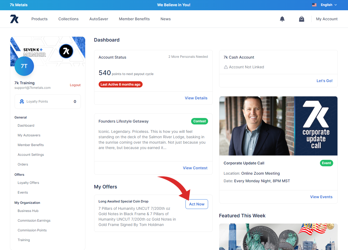Click 'Corporate Update Call' title text
348x250 pixels.
pos(244,163)
